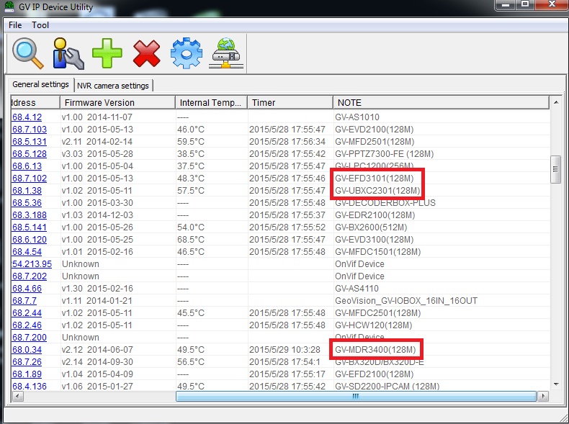Open IP address link 68.4.54
The height and width of the screenshot is (424, 569).
pyautogui.click(x=27, y=252)
